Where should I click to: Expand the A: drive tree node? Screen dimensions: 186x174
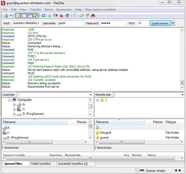[14, 105]
